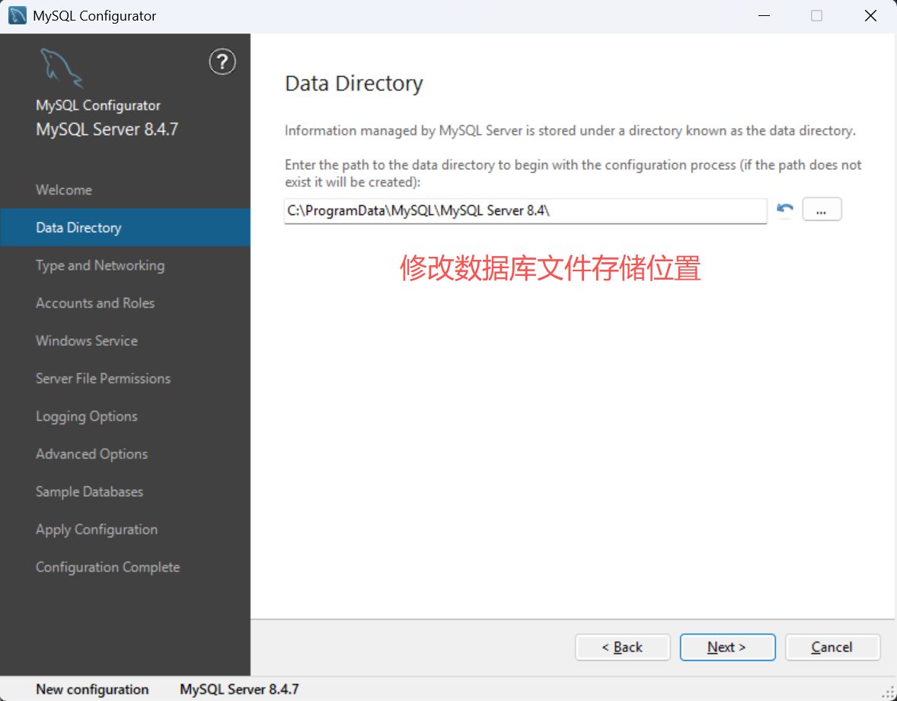Close the MySQL Configurator window
Viewport: 897px width, 701px height.
point(870,15)
